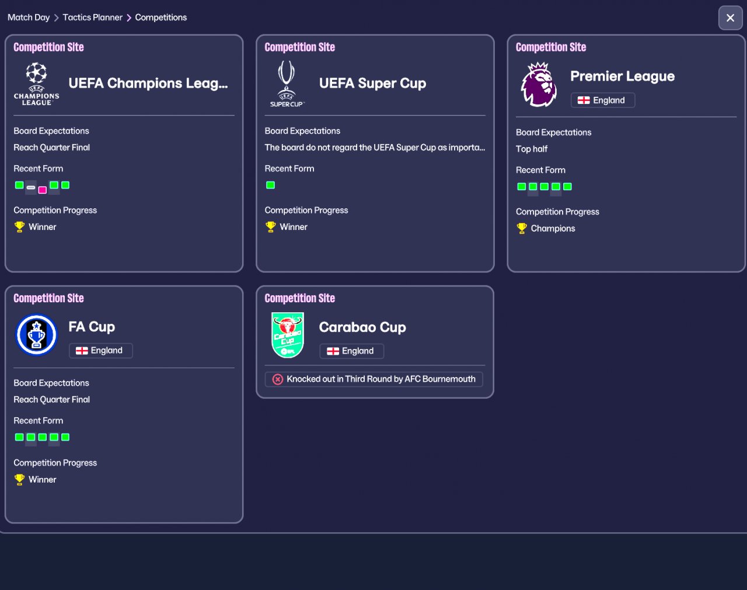Click the trophy icon beside Champions
This screenshot has height=590, width=747.
[522, 228]
